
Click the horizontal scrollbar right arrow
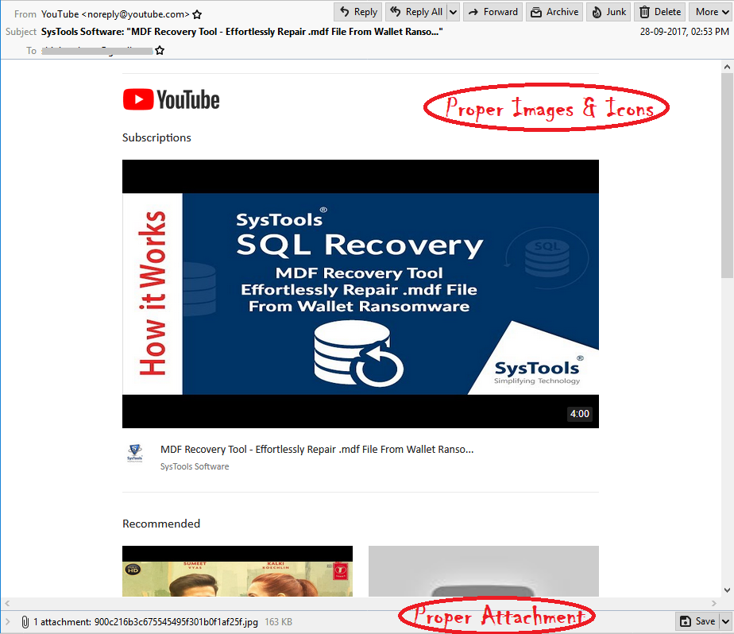point(714,603)
